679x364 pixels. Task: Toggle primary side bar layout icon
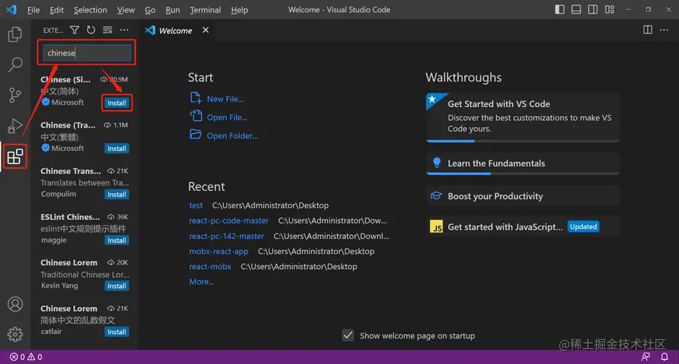point(559,9)
